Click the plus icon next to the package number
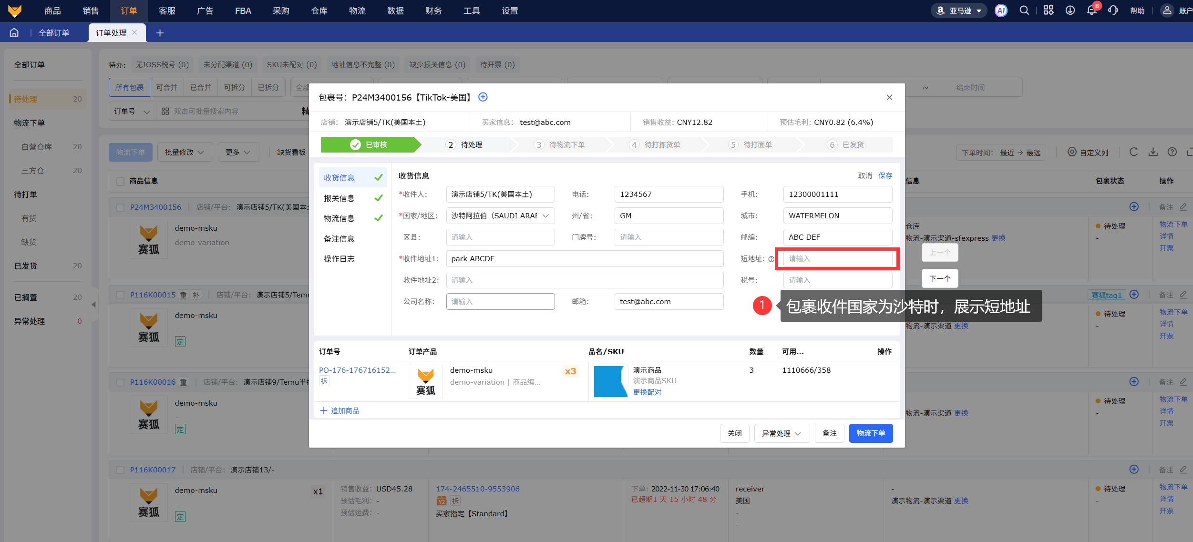Screen dimensions: 1193x542 [483, 97]
